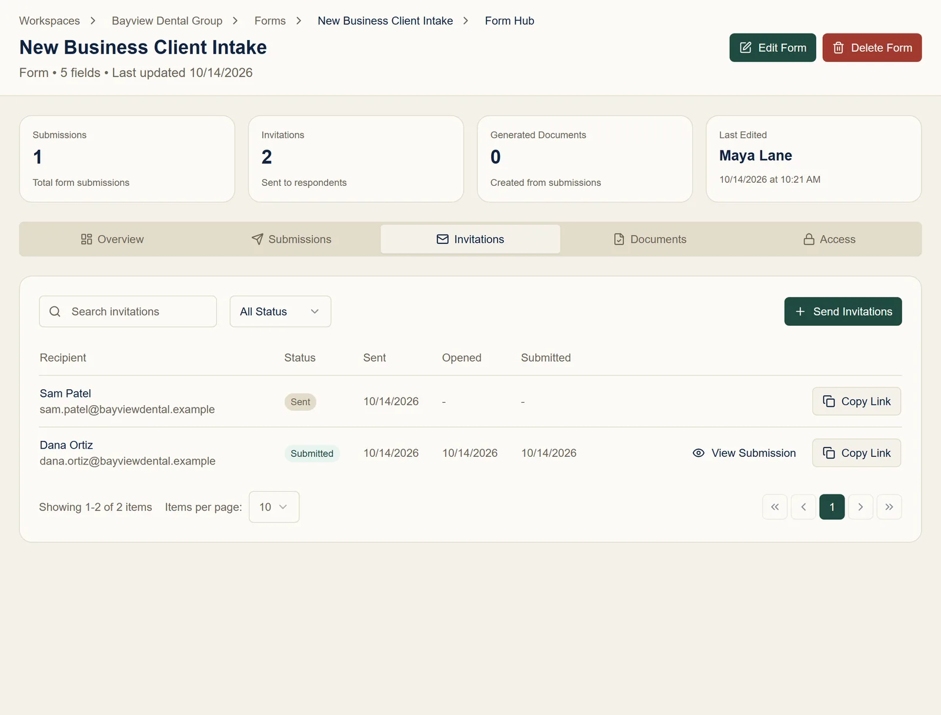Click the trash icon on Delete Form
This screenshot has height=715, width=941.
point(838,48)
